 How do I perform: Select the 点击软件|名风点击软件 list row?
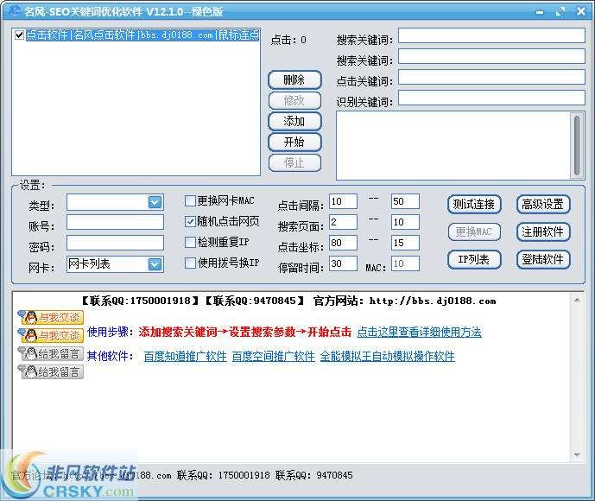click(x=142, y=35)
